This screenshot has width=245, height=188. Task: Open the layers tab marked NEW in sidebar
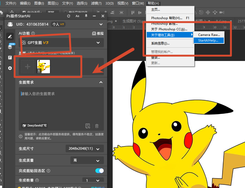point(10,47)
